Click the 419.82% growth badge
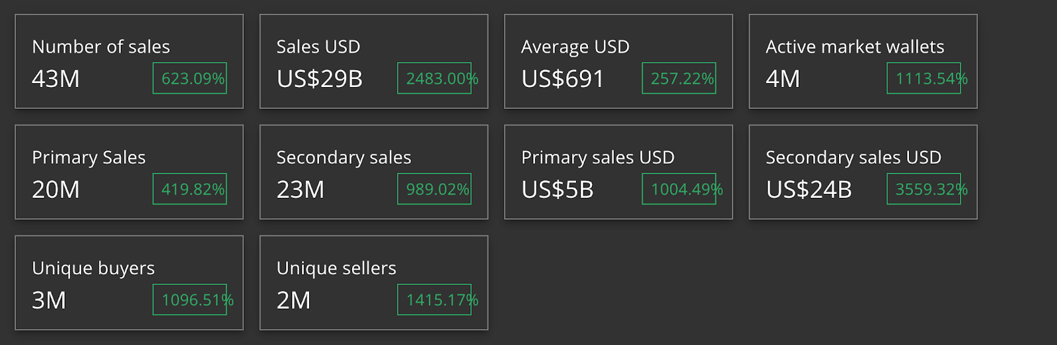 click(x=190, y=189)
